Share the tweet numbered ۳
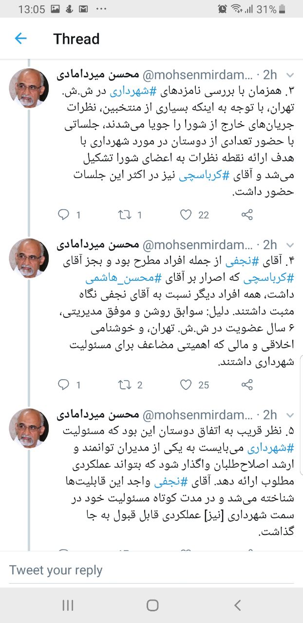This screenshot has height=623, width=303. pos(247,215)
